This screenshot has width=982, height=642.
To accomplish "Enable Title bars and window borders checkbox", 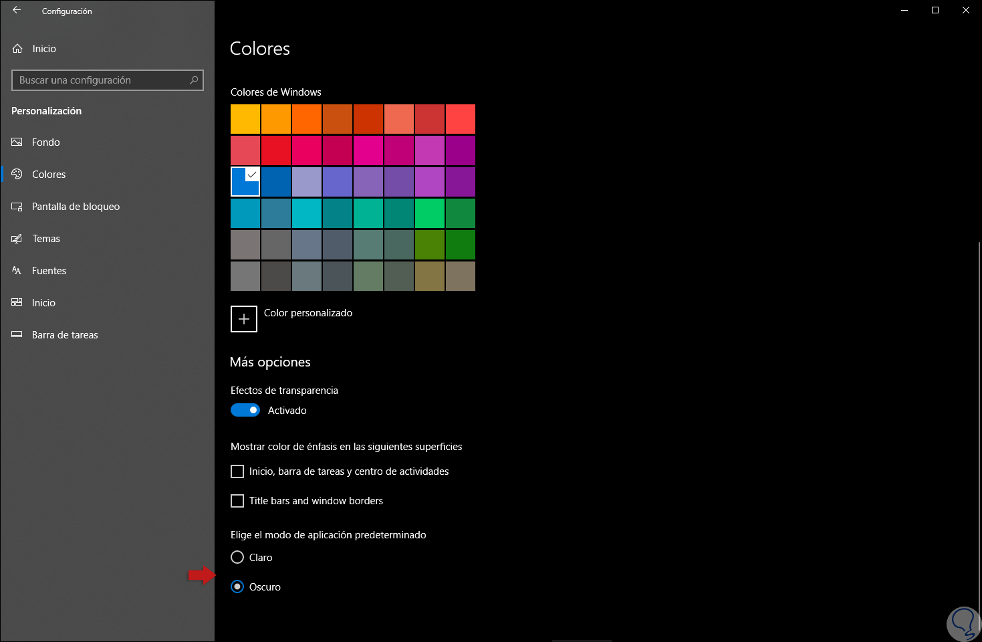I will pyautogui.click(x=237, y=501).
